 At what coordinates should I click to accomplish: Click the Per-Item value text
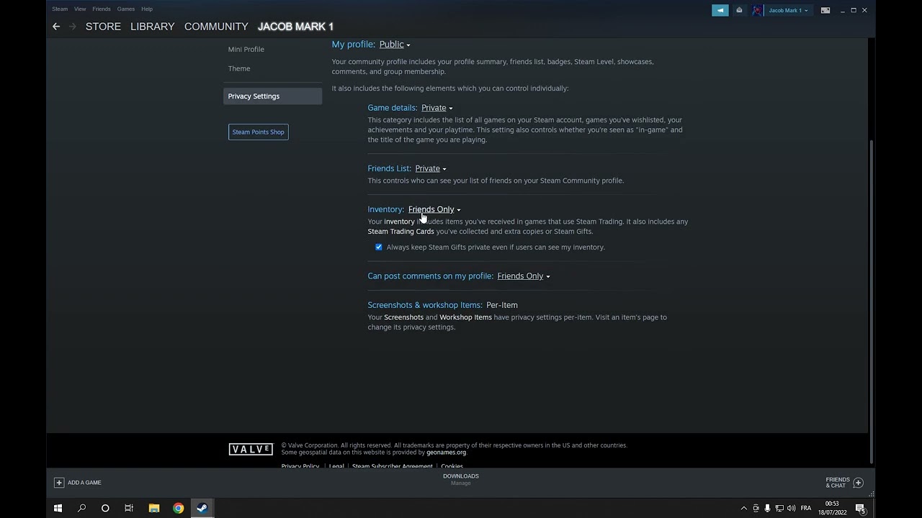502,305
